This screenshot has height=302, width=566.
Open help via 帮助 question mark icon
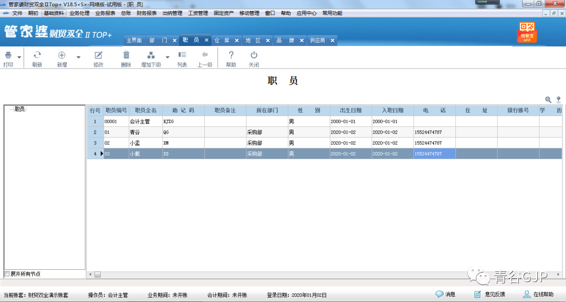pos(231,55)
